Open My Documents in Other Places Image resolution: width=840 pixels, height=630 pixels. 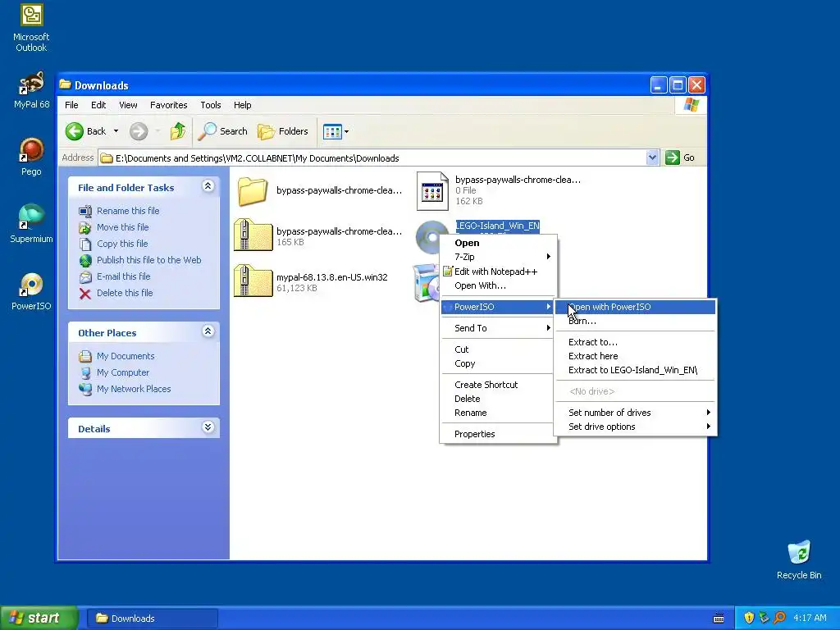(126, 356)
